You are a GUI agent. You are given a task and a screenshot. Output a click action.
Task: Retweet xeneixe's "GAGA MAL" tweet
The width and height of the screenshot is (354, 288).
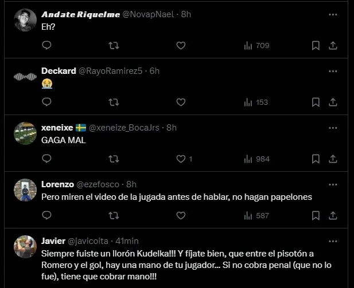[114, 159]
